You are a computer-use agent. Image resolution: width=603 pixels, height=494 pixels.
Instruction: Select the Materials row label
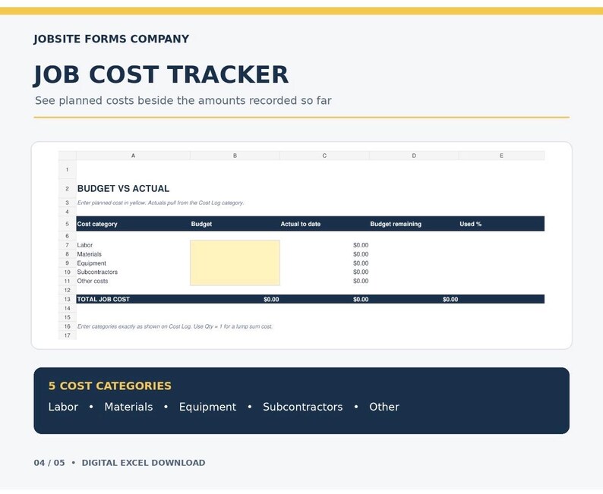(89, 254)
